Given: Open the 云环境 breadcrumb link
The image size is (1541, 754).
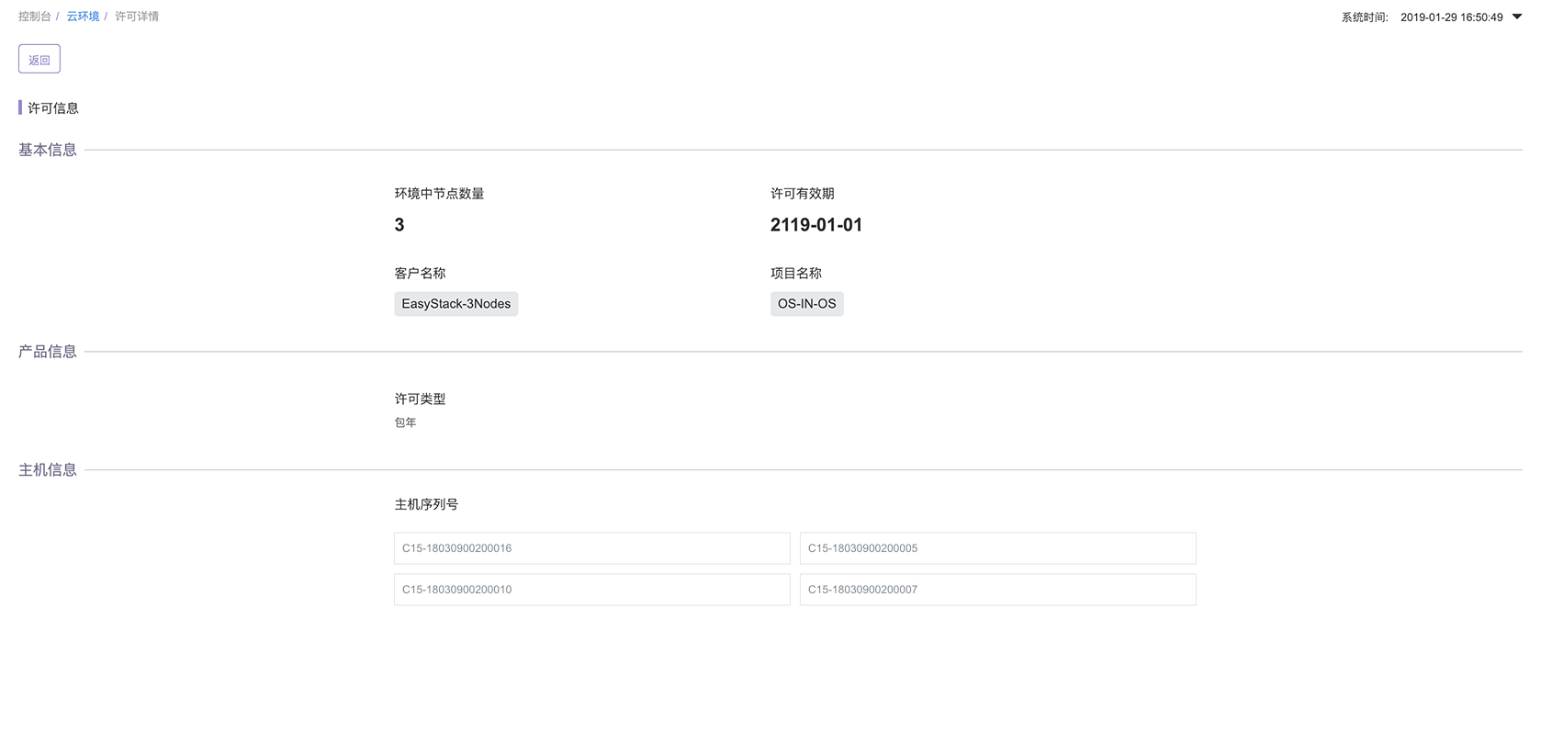Looking at the screenshot, I should [x=83, y=17].
